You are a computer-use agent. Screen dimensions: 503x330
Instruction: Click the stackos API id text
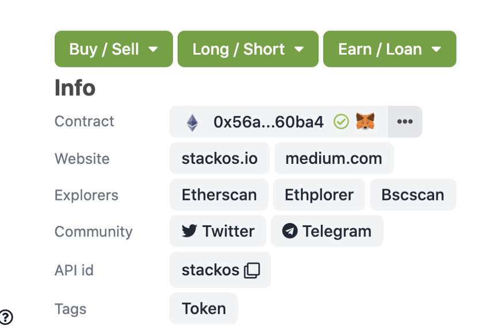[x=210, y=270]
